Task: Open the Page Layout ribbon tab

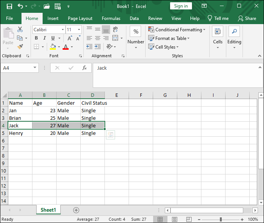Action: (80, 18)
